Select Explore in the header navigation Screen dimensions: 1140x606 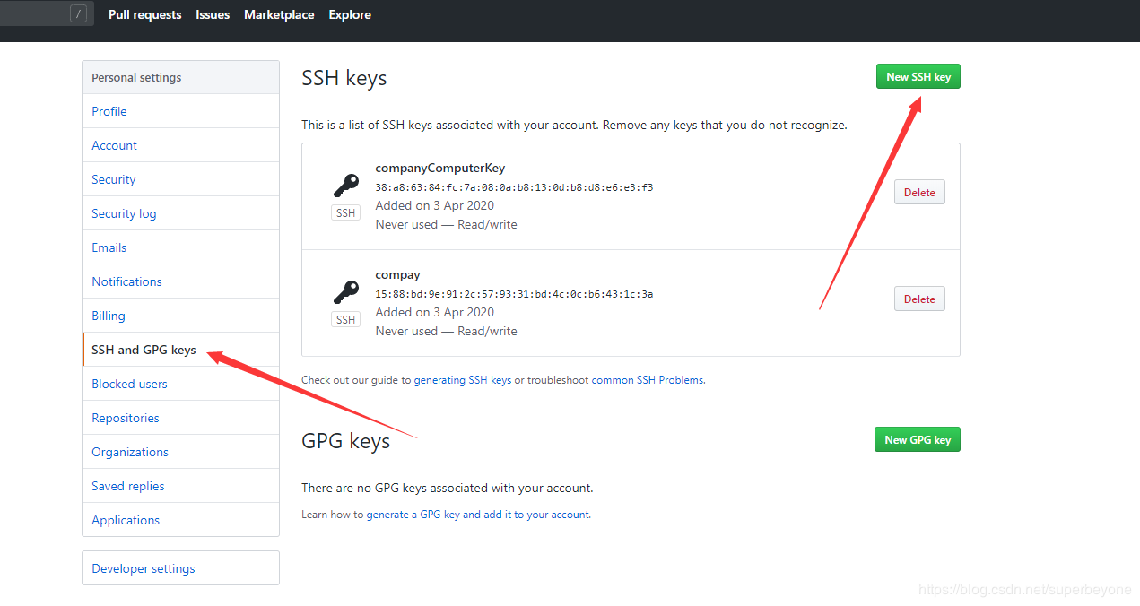pos(350,15)
